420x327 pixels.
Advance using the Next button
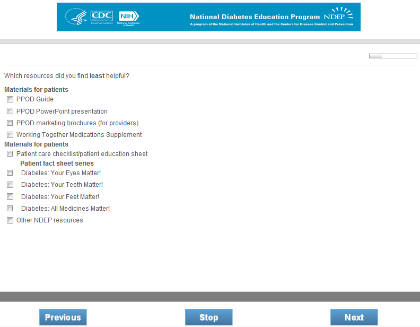pos(354,317)
